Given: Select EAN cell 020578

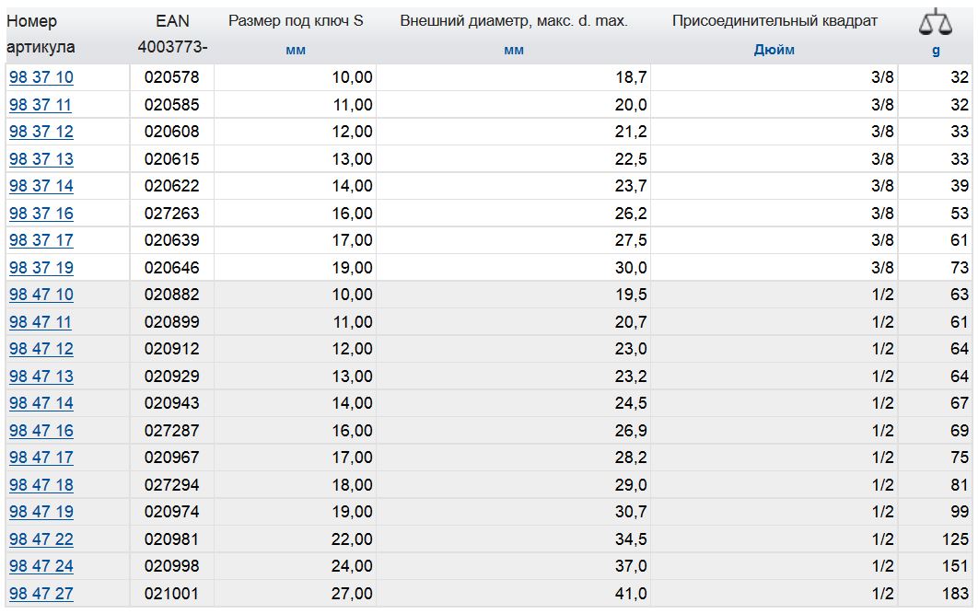Looking at the screenshot, I should point(172,77).
